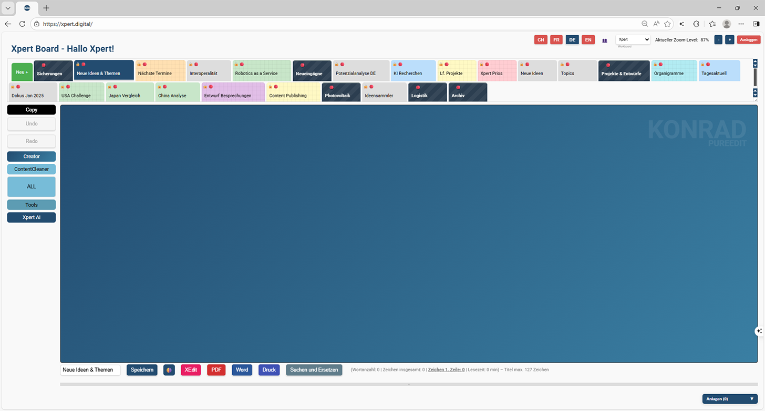This screenshot has width=765, height=411.
Task: Click the red dot on Sicherungen tab
Action: click(x=44, y=65)
